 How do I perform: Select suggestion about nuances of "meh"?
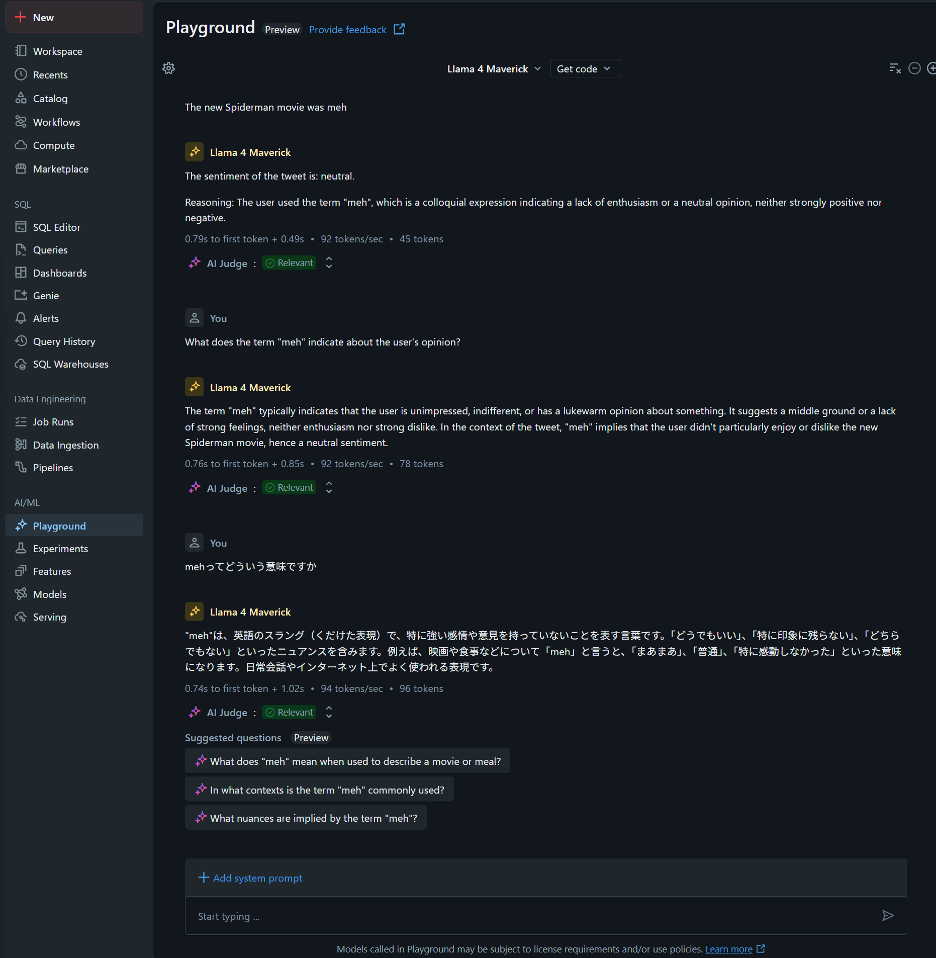[x=306, y=818]
